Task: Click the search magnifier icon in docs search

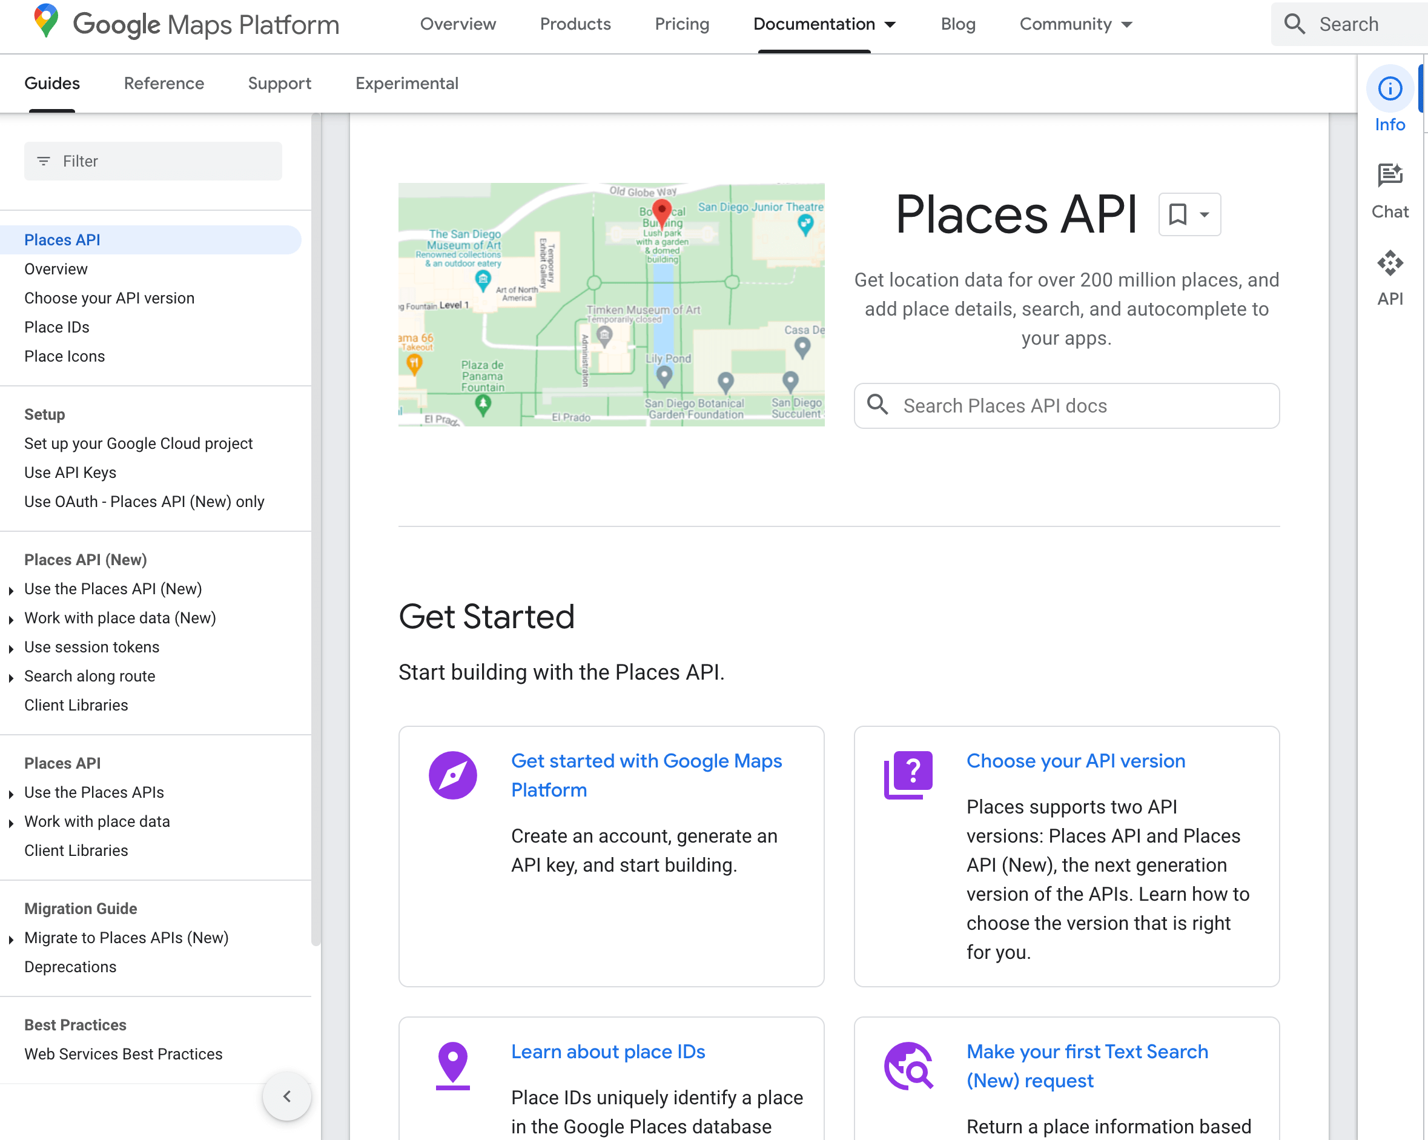Action: (878, 405)
